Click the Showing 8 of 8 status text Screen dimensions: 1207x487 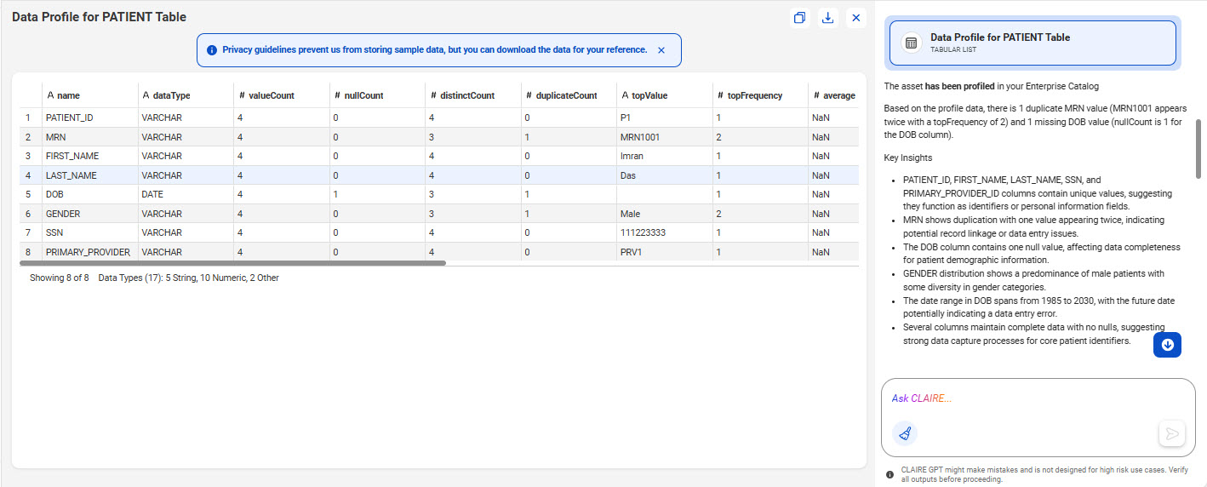point(60,278)
